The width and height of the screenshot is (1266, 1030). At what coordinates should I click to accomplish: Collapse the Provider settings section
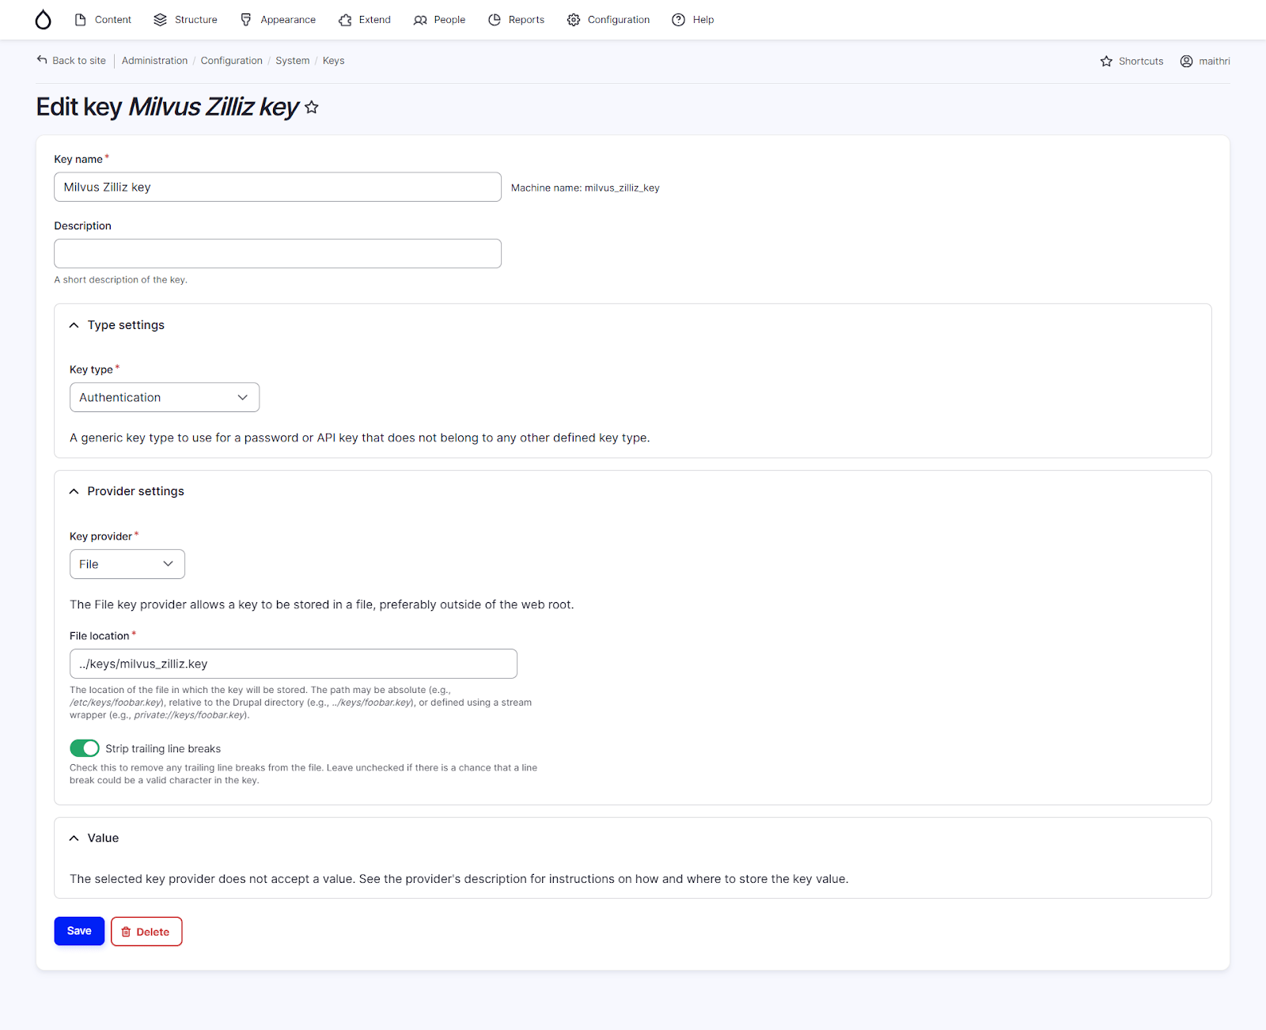[x=127, y=491]
